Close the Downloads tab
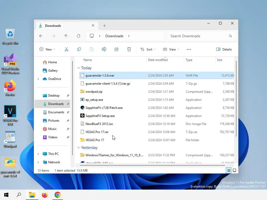 coord(93,26)
